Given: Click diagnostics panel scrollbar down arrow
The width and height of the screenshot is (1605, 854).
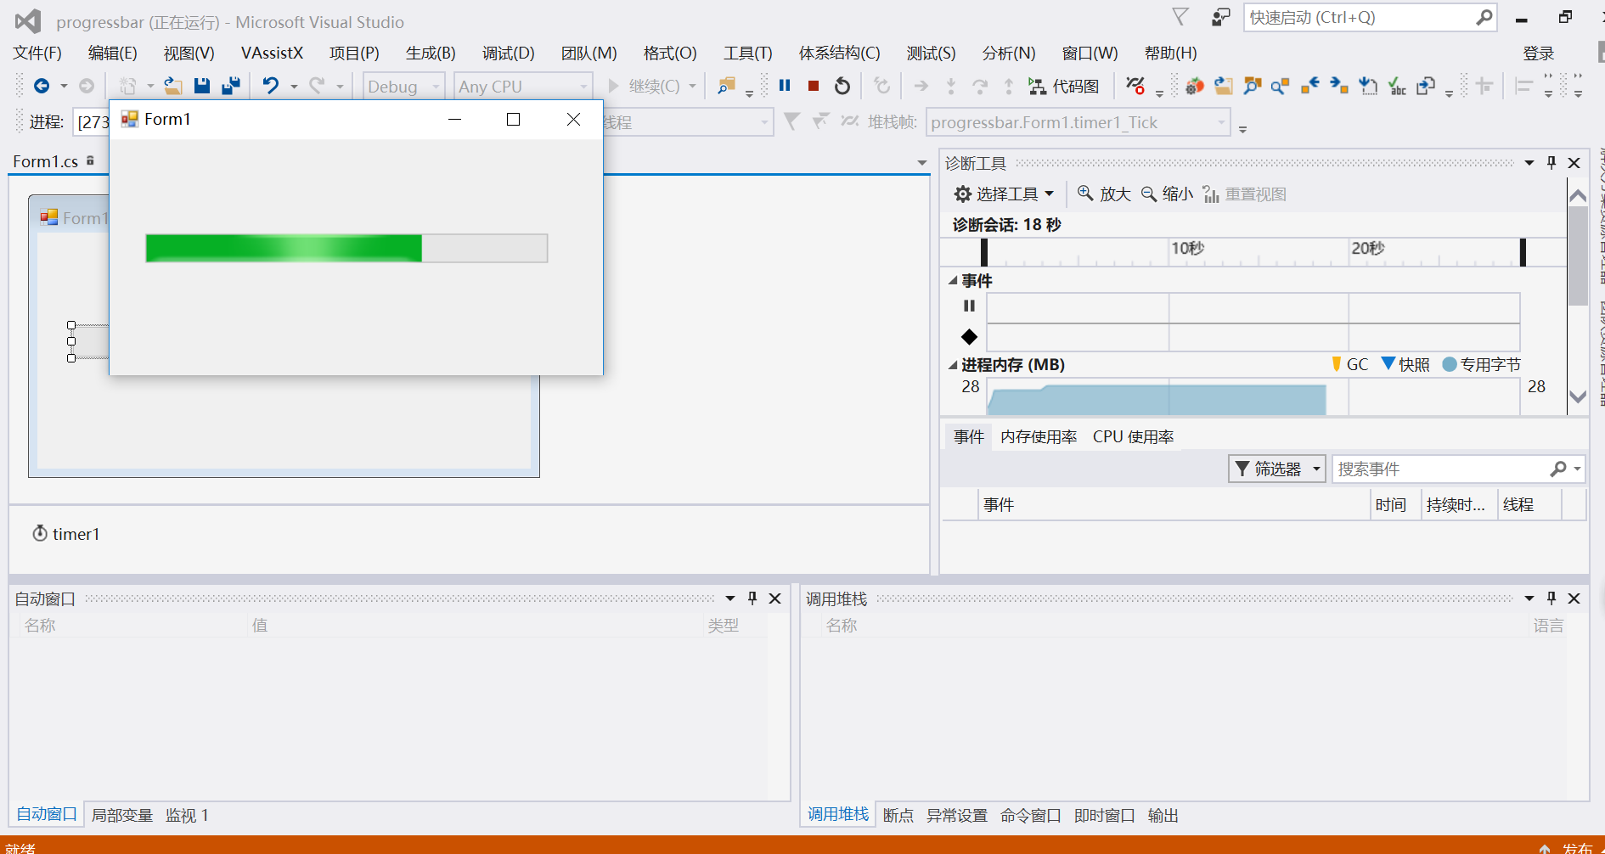Looking at the screenshot, I should tap(1578, 396).
